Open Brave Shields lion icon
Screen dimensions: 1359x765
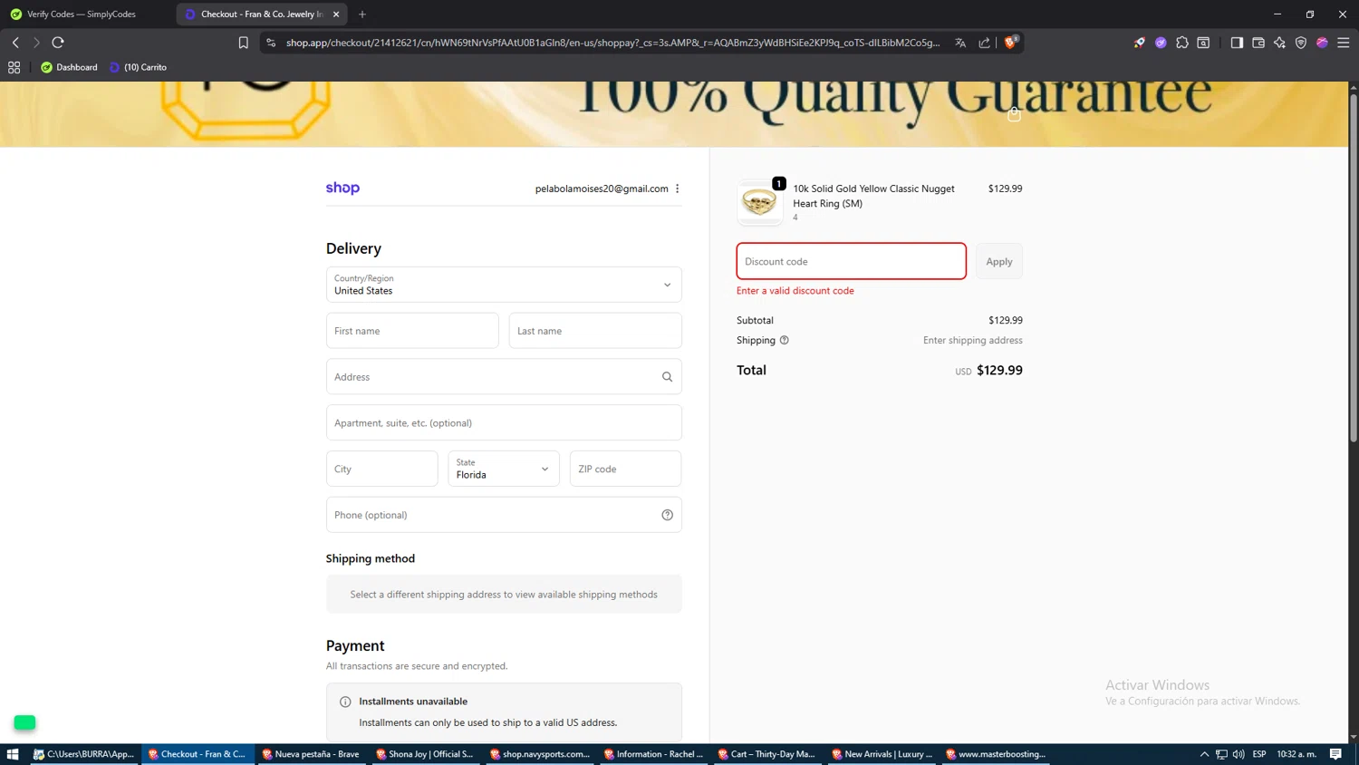1011,42
